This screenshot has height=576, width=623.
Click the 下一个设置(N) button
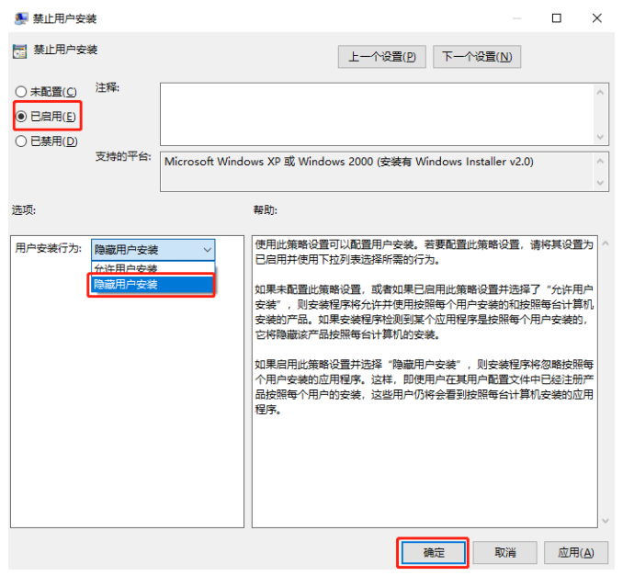(477, 57)
